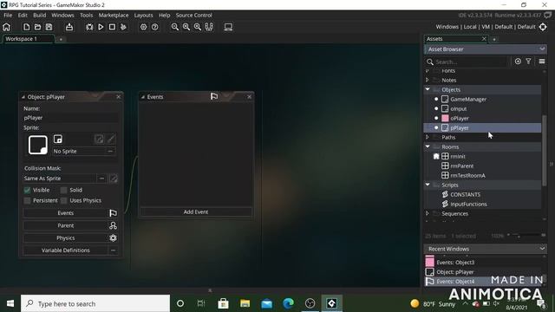Click the pPlayer name field

click(71, 118)
